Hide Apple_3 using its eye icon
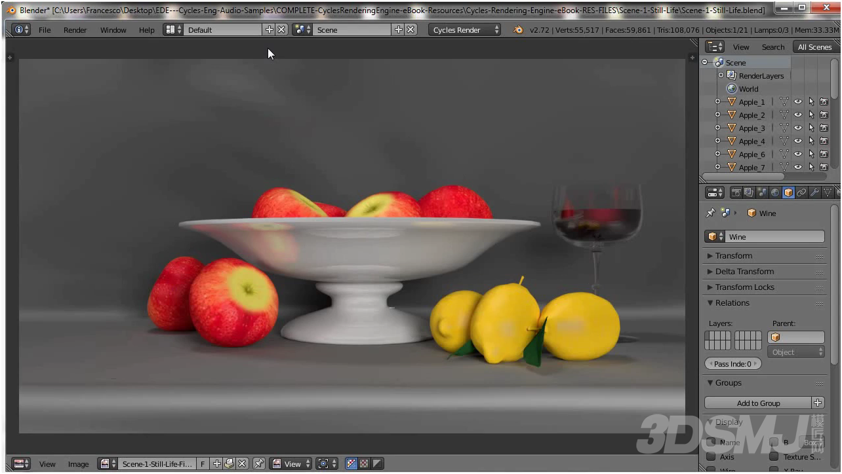Screen dimensions: 842x474 [798, 128]
